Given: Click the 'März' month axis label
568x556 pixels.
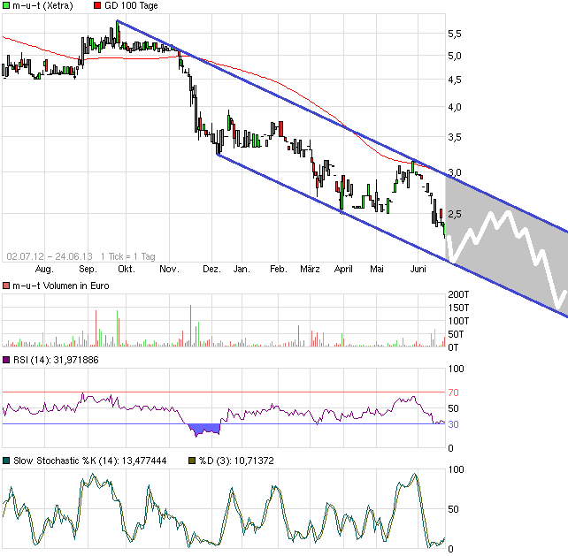Looking at the screenshot, I should tap(310, 268).
